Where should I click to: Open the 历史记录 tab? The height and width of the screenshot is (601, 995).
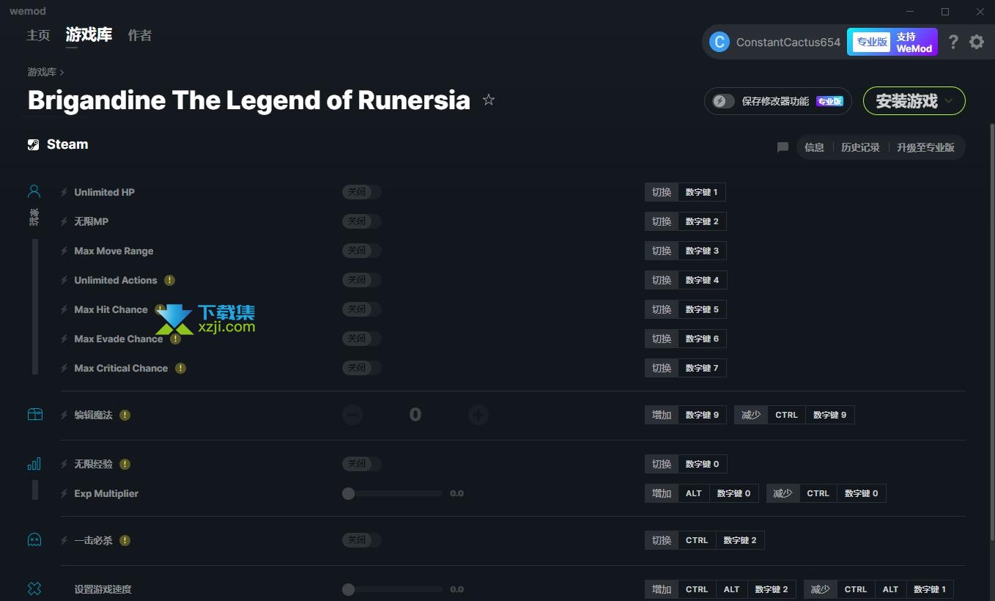860,147
